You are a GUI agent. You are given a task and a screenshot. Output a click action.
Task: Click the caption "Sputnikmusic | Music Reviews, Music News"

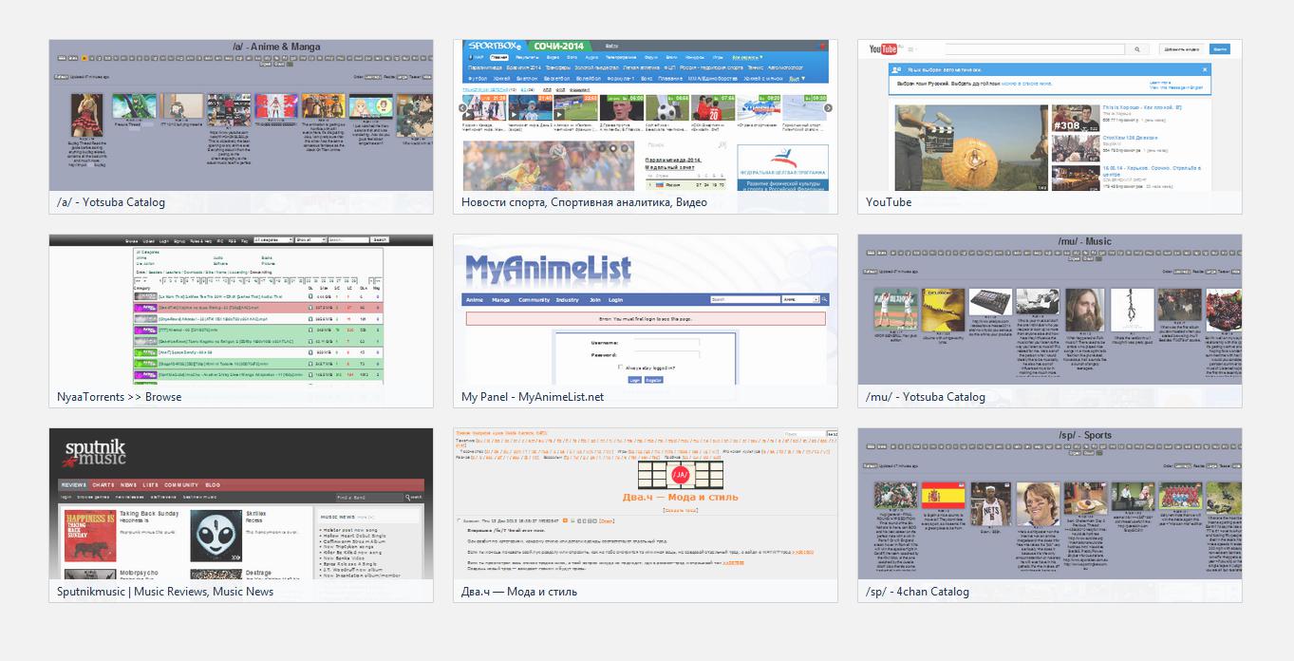click(165, 592)
